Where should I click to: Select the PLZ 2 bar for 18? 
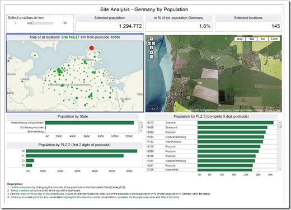click(x=82, y=151)
